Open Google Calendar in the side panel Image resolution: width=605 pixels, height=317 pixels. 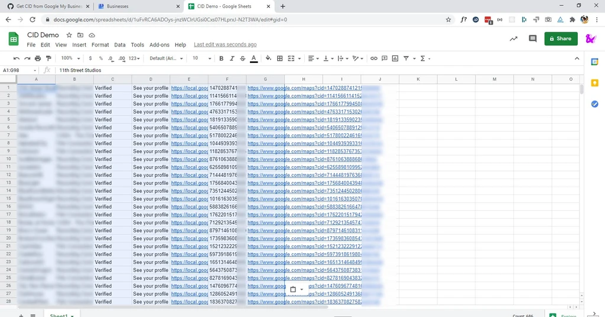point(594,62)
